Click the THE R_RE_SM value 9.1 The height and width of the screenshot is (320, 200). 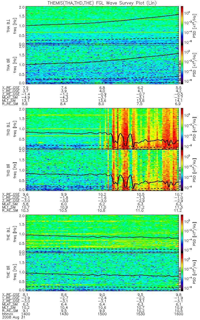click(x=26, y=311)
